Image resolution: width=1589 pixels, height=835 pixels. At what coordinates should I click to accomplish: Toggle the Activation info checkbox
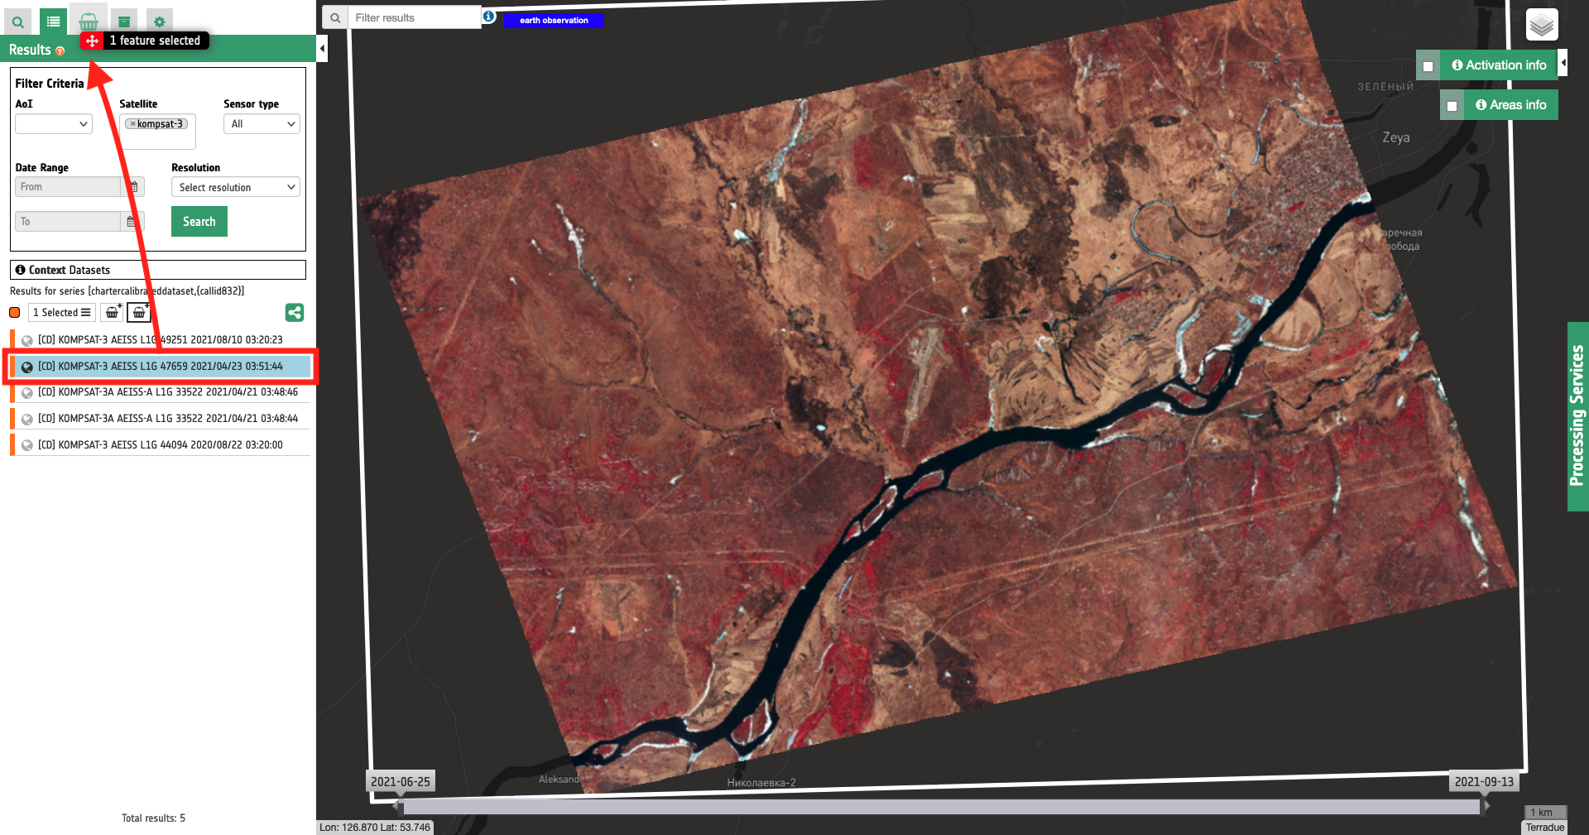pos(1428,66)
